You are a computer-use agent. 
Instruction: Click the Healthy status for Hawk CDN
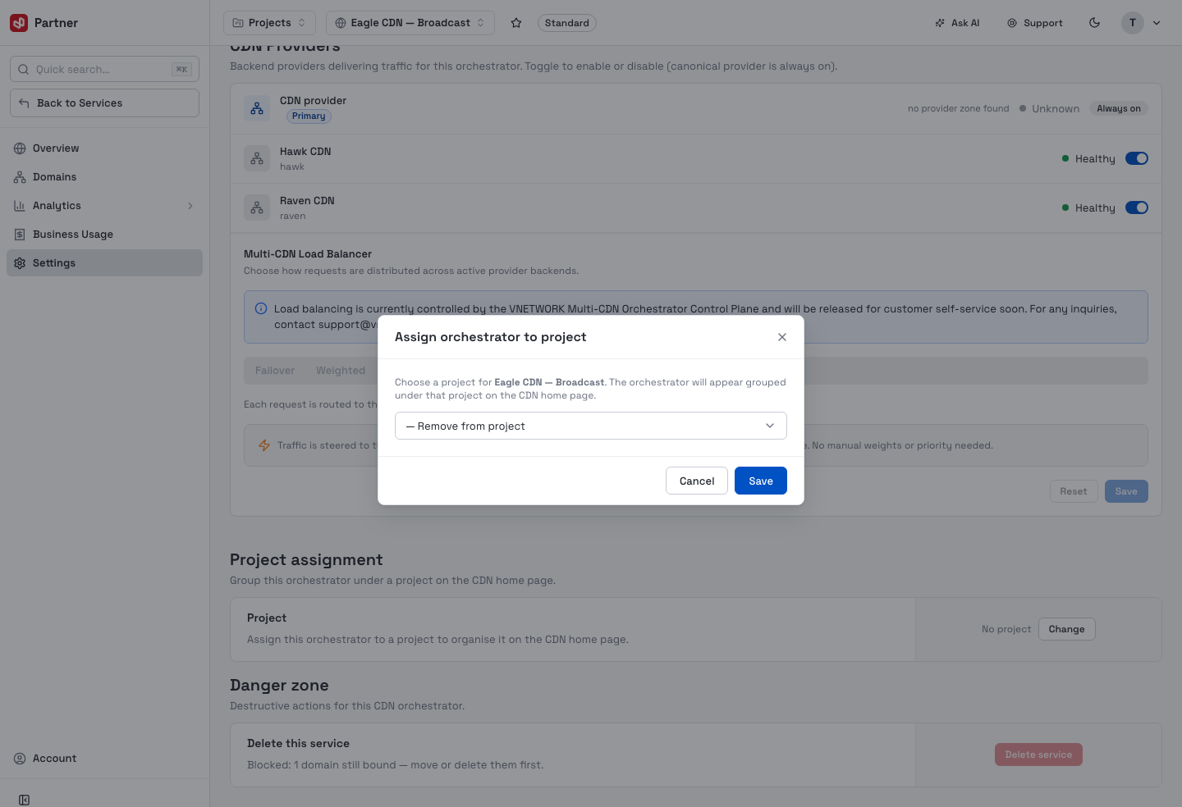(x=1088, y=158)
